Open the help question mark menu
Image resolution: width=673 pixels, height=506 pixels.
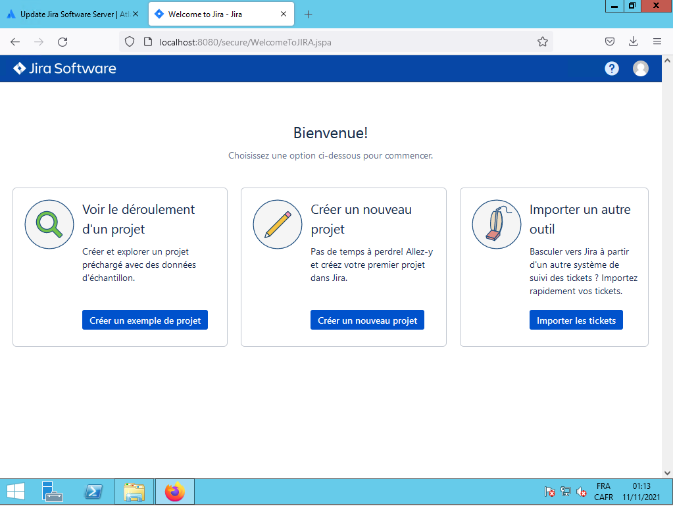pyautogui.click(x=612, y=68)
